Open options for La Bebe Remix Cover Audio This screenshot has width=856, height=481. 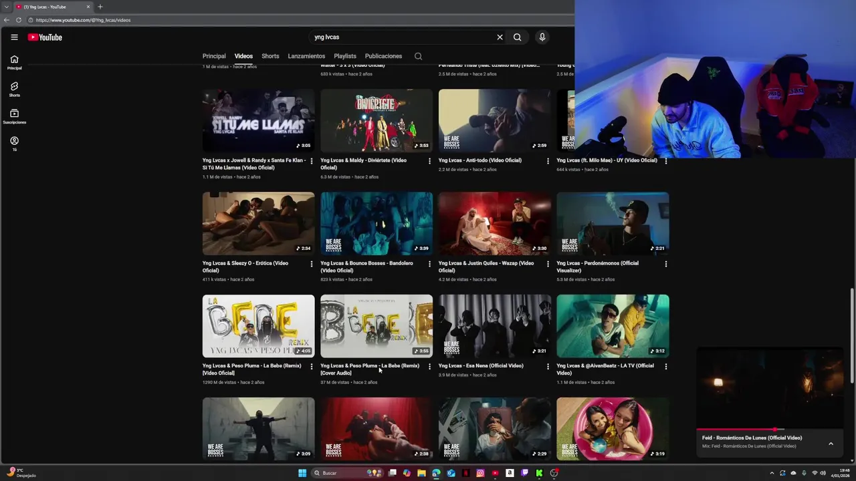click(x=429, y=367)
